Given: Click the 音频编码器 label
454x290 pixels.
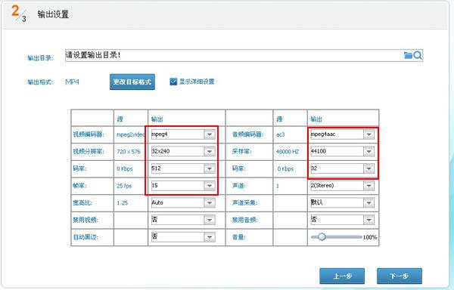Looking at the screenshot, I should (247, 134).
